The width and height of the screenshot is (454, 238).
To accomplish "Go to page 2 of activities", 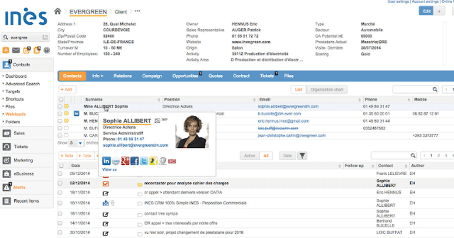I will click(x=439, y=156).
